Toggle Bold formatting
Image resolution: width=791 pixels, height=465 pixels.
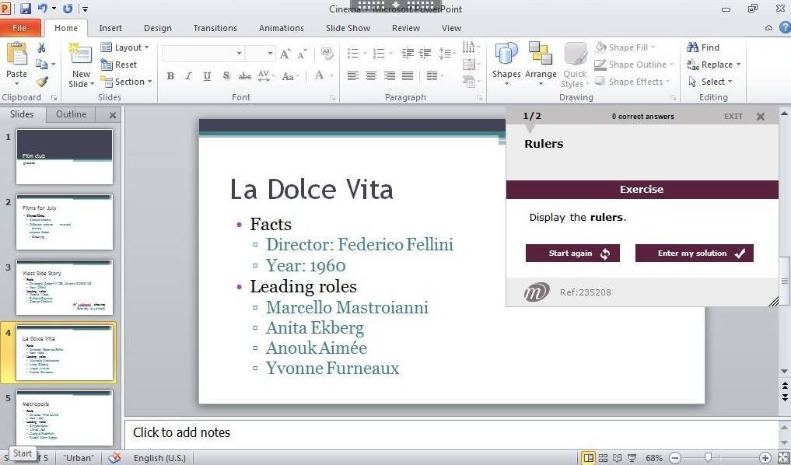pos(170,76)
